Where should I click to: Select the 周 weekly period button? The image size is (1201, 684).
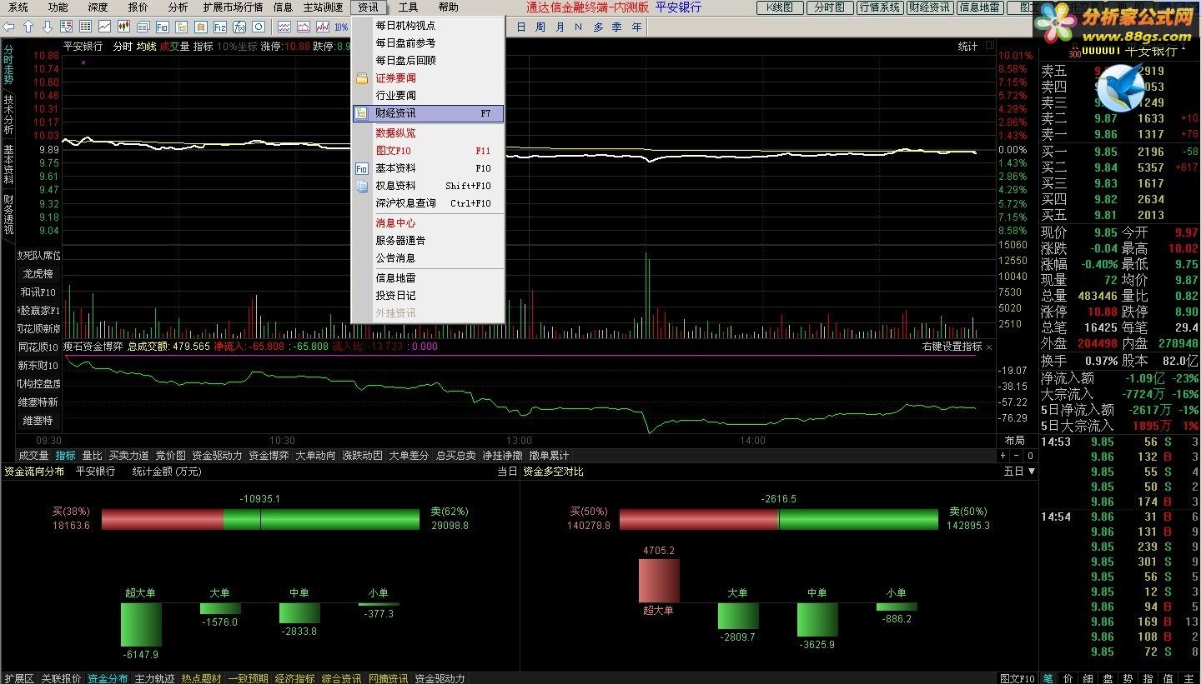540,27
